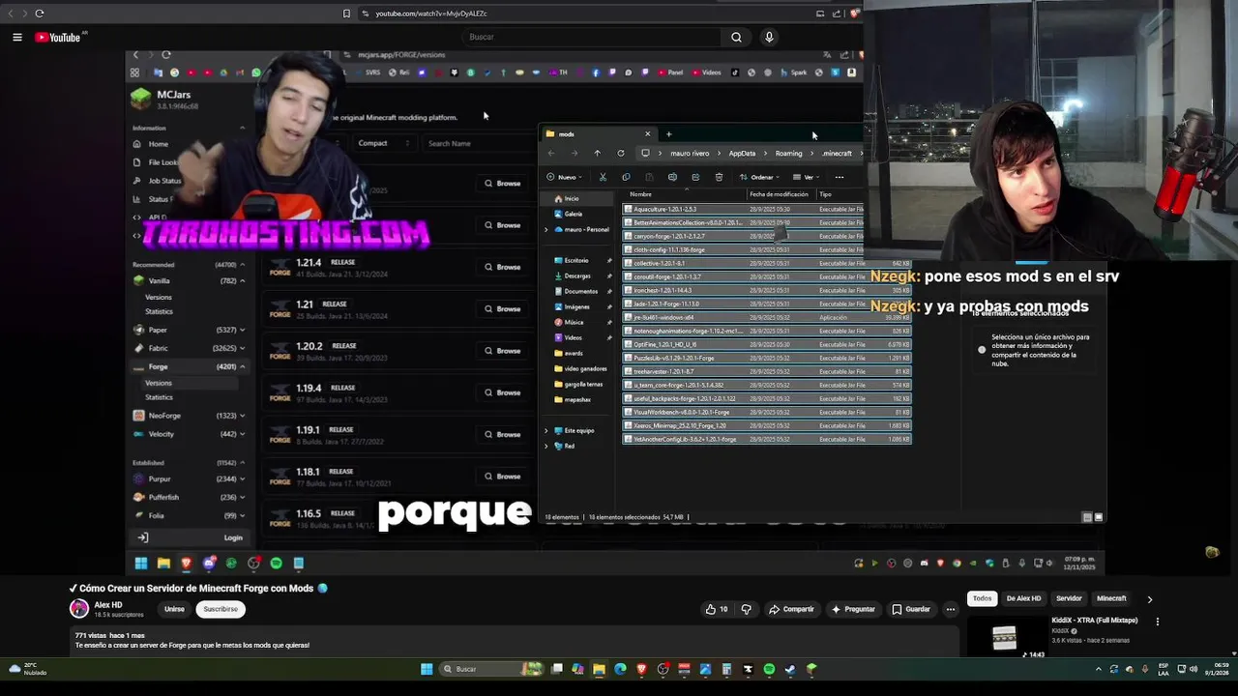Open Forge Statistics in MCJars sidebar
1238x696 pixels.
(159, 397)
